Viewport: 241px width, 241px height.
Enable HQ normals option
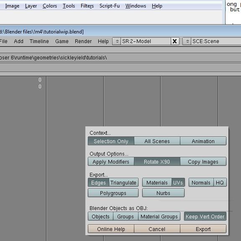pos(220,182)
